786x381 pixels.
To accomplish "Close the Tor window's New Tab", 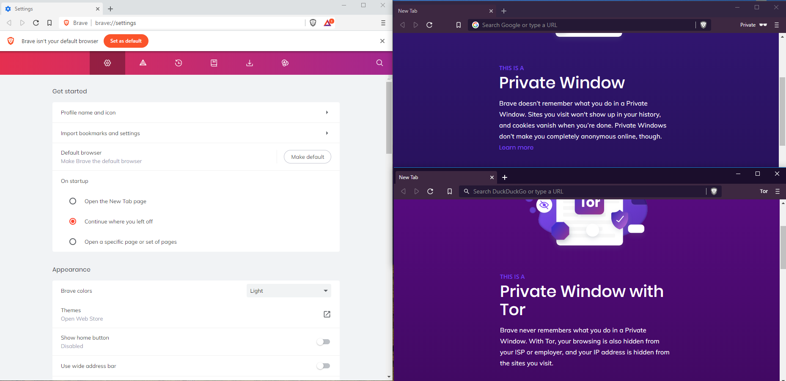I will 492,177.
